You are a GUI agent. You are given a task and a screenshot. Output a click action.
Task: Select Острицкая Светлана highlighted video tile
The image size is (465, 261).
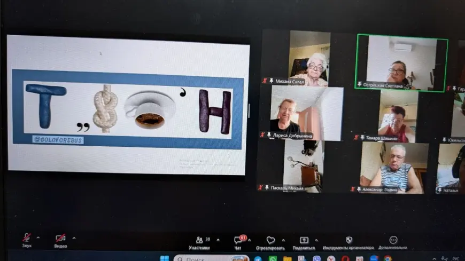401,62
